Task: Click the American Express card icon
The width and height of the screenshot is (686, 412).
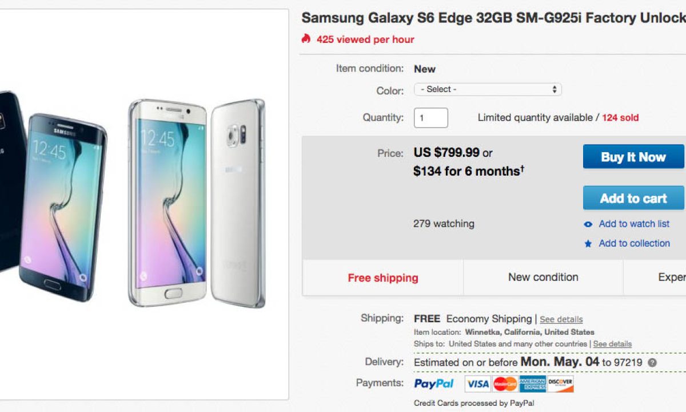Action: point(532,383)
